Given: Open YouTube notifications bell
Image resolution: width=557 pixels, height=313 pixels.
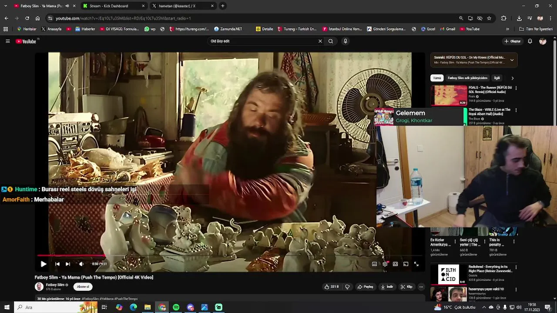Looking at the screenshot, I should click(530, 41).
